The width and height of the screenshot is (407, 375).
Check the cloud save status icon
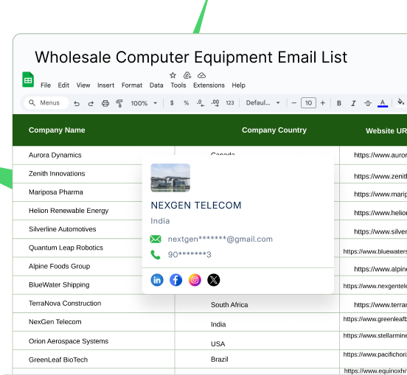202,75
